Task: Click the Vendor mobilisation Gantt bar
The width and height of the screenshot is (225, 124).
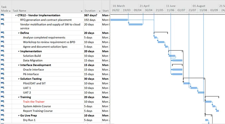Action: tap(136, 24)
